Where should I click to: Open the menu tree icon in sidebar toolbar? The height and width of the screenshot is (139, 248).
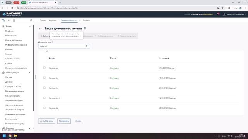(3, 20)
